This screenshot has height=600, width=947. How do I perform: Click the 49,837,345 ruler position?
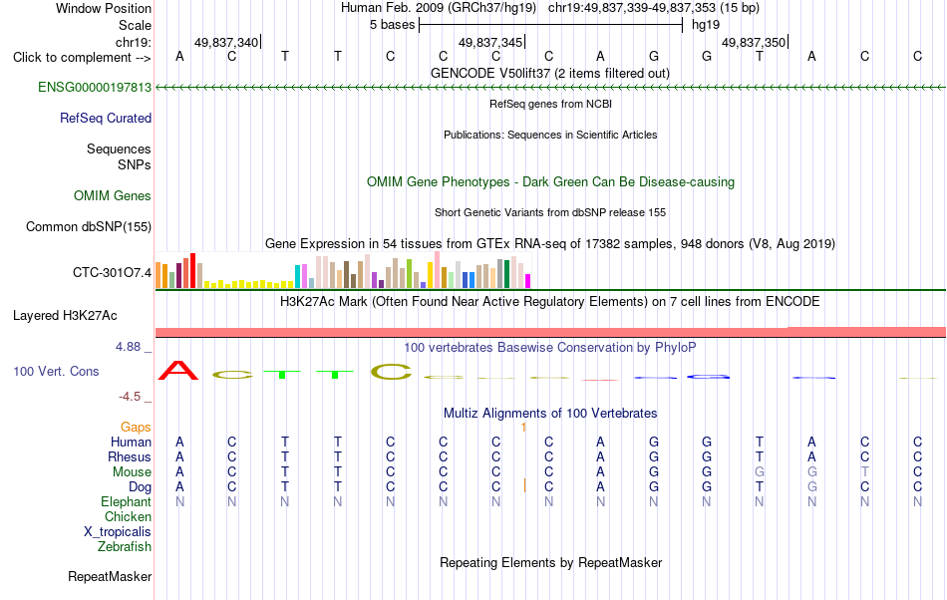pyautogui.click(x=489, y=42)
